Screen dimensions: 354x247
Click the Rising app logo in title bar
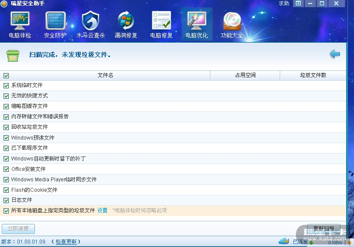4,3
